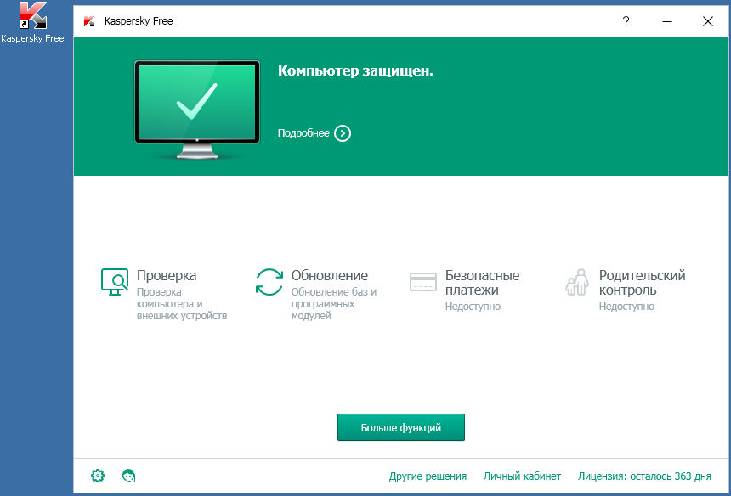Close the Kaspersky Free window

click(x=708, y=21)
